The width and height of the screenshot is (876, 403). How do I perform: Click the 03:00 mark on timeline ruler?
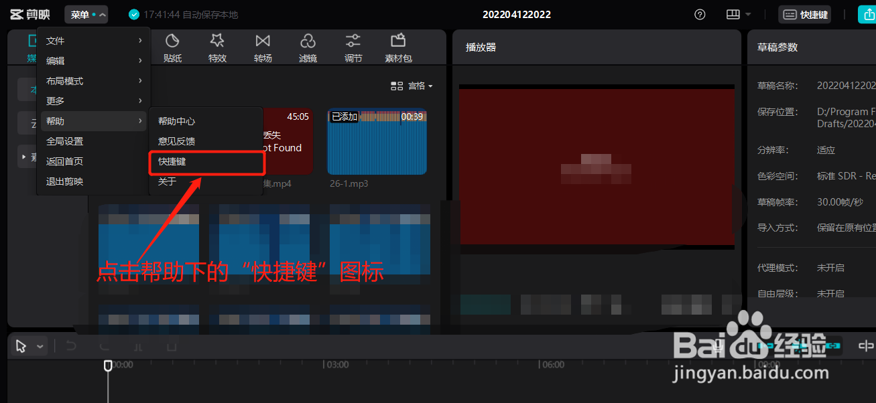tap(338, 365)
